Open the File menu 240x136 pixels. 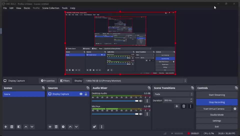pos(5,8)
